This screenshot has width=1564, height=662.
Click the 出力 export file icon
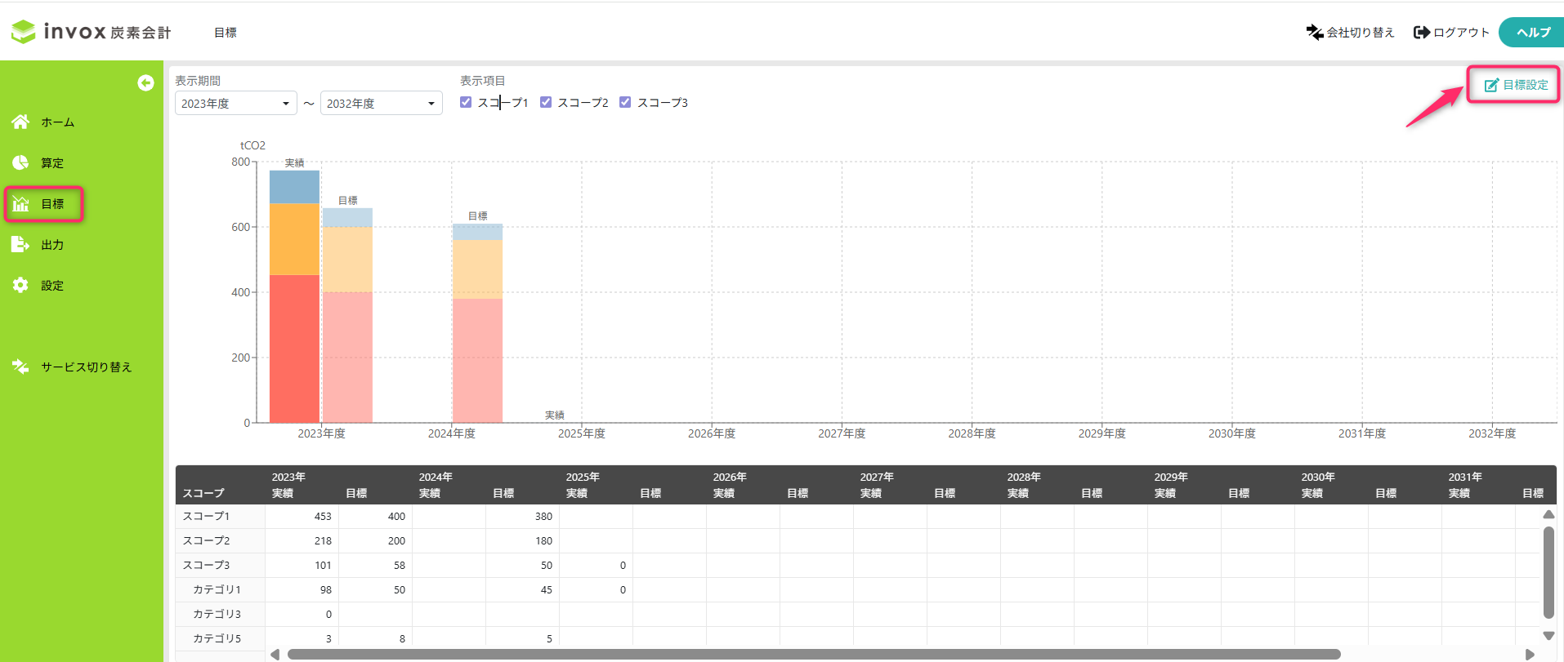pyautogui.click(x=20, y=244)
